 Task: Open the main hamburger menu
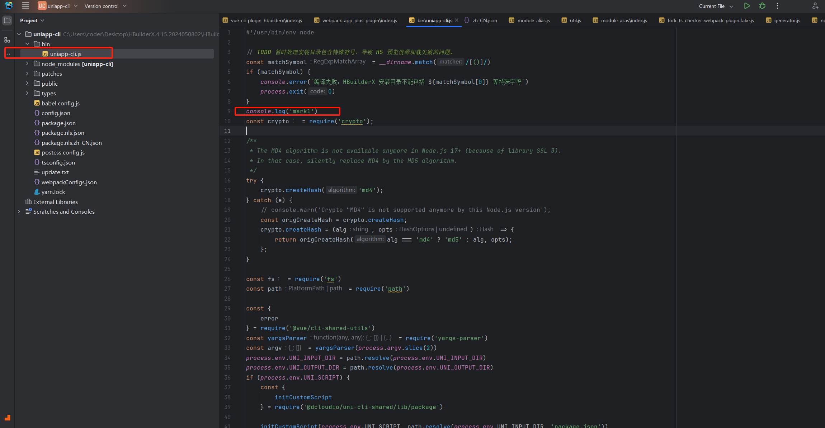point(25,6)
